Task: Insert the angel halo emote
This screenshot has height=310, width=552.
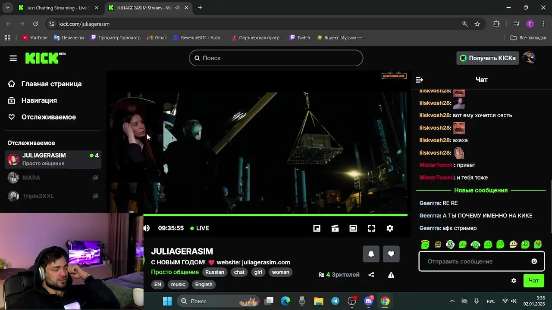Action: tap(425, 244)
